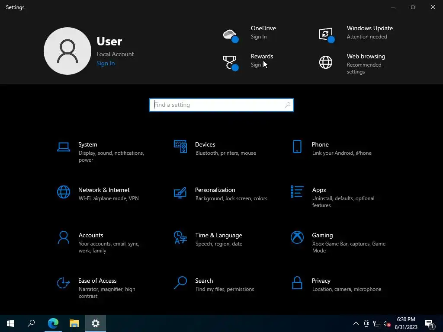
Task: Click the OneDrive cloud icon
Action: click(x=231, y=35)
